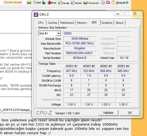147x136 pixels.
Task: Click the Version 1.60.1.x64 text
Action: [x=67, y=113]
